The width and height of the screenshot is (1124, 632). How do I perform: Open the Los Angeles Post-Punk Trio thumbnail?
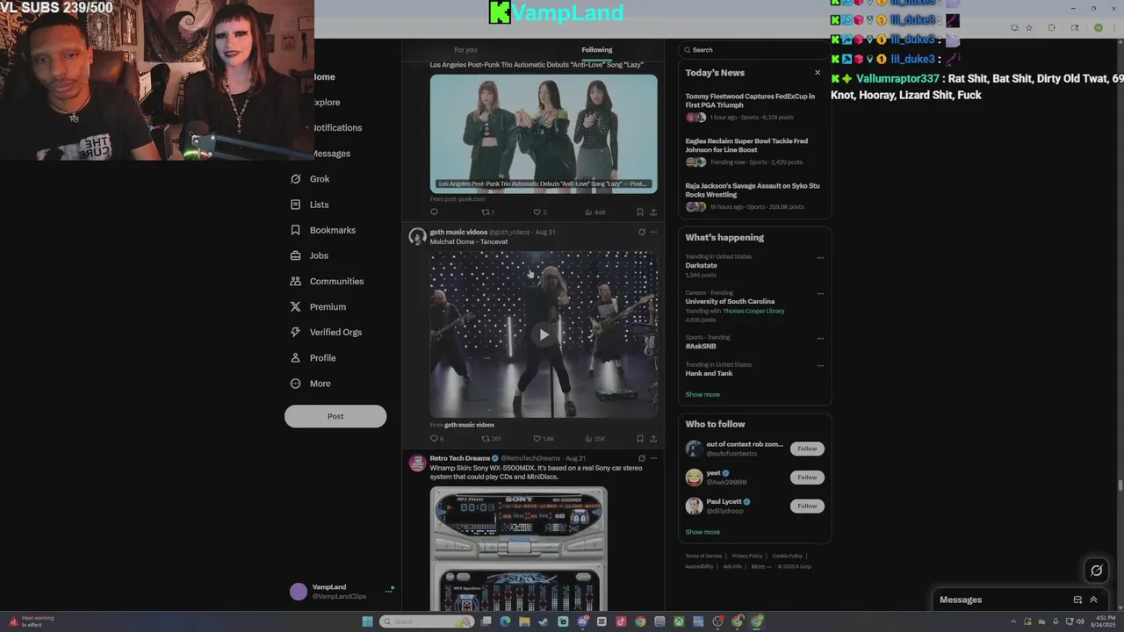pos(544,133)
